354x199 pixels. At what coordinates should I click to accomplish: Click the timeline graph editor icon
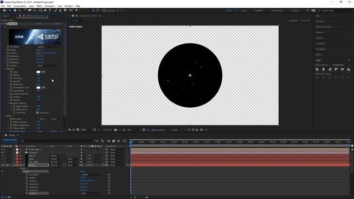pyautogui.click(x=124, y=141)
